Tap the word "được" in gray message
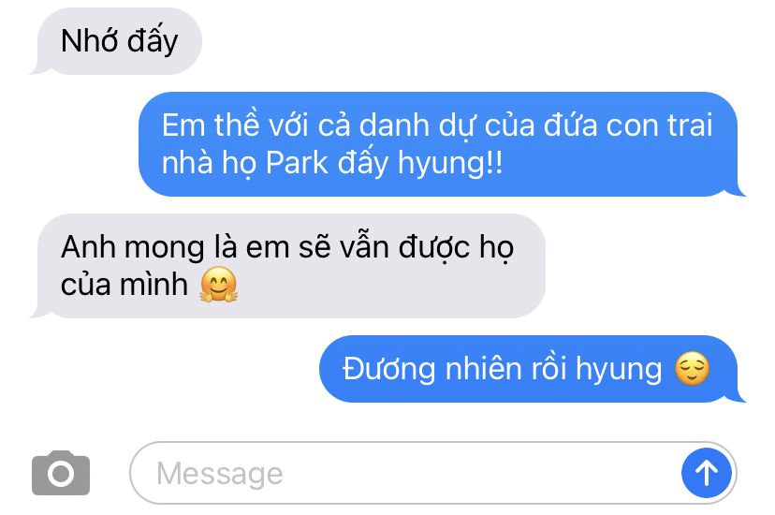The image size is (775, 515). pyautogui.click(x=434, y=247)
